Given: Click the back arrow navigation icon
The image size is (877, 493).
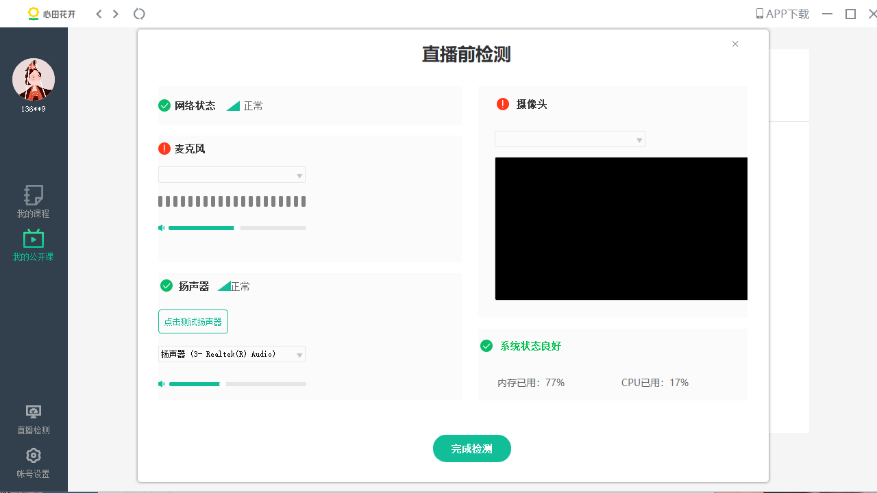Looking at the screenshot, I should click(99, 14).
